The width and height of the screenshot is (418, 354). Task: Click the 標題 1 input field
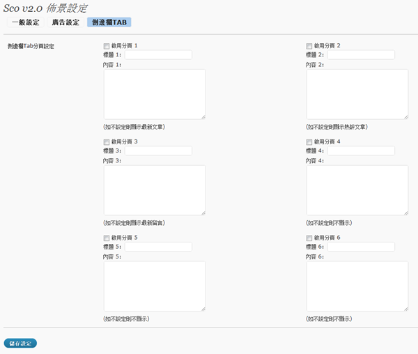[158, 54]
